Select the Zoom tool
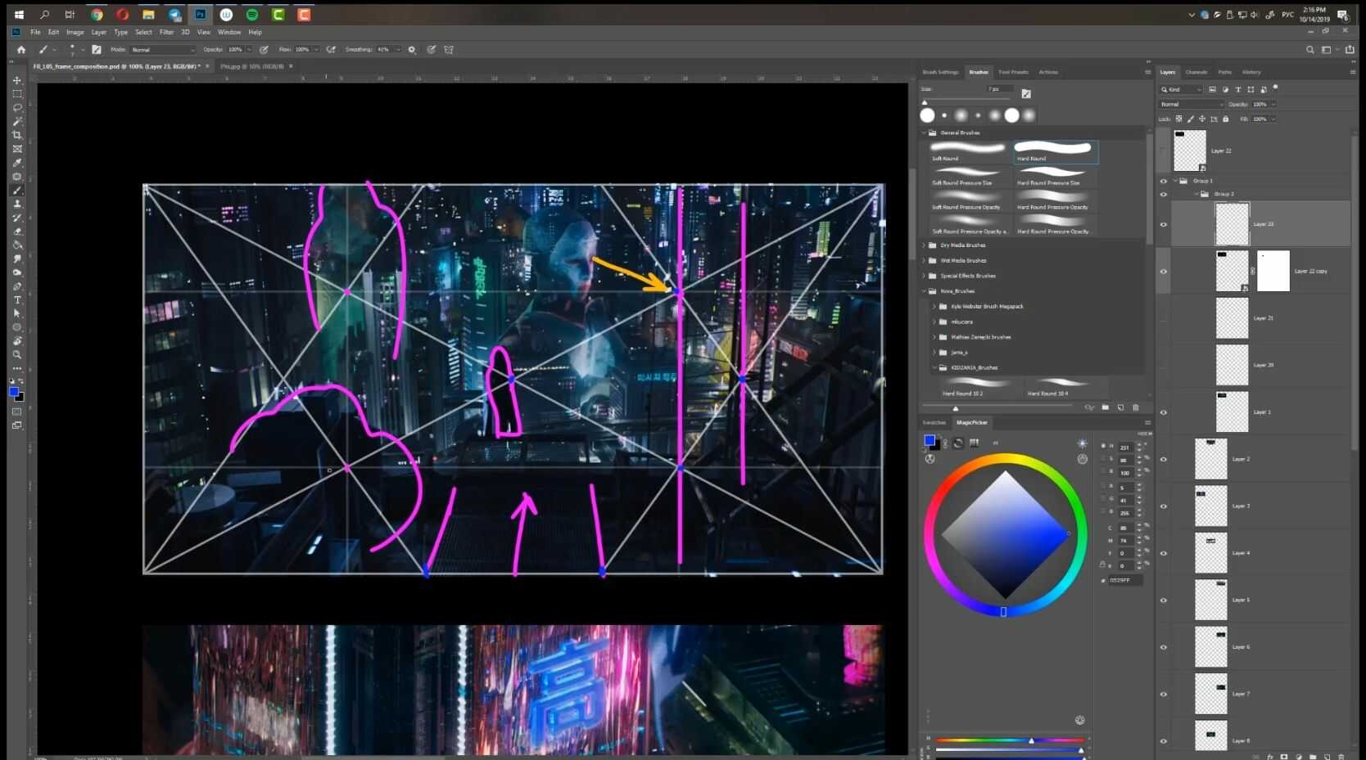The image size is (1366, 760). [17, 355]
